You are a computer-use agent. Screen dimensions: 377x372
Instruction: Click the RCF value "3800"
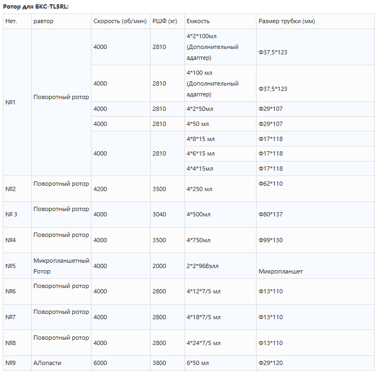[159, 363]
